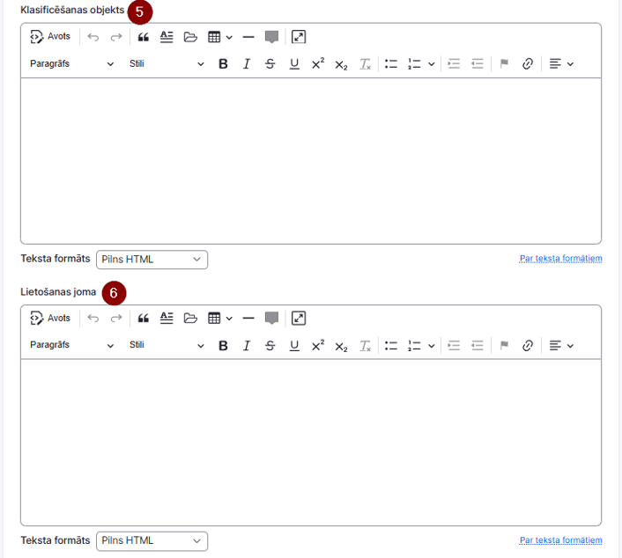Maximize the Klasificēšanas objekts editor

(x=299, y=37)
